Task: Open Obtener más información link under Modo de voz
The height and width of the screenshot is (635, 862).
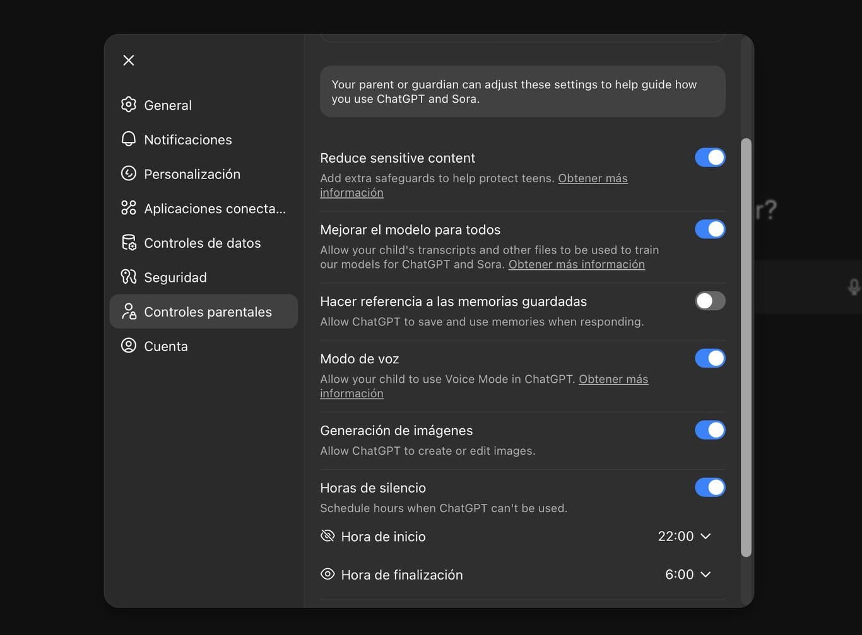Action: click(x=613, y=379)
